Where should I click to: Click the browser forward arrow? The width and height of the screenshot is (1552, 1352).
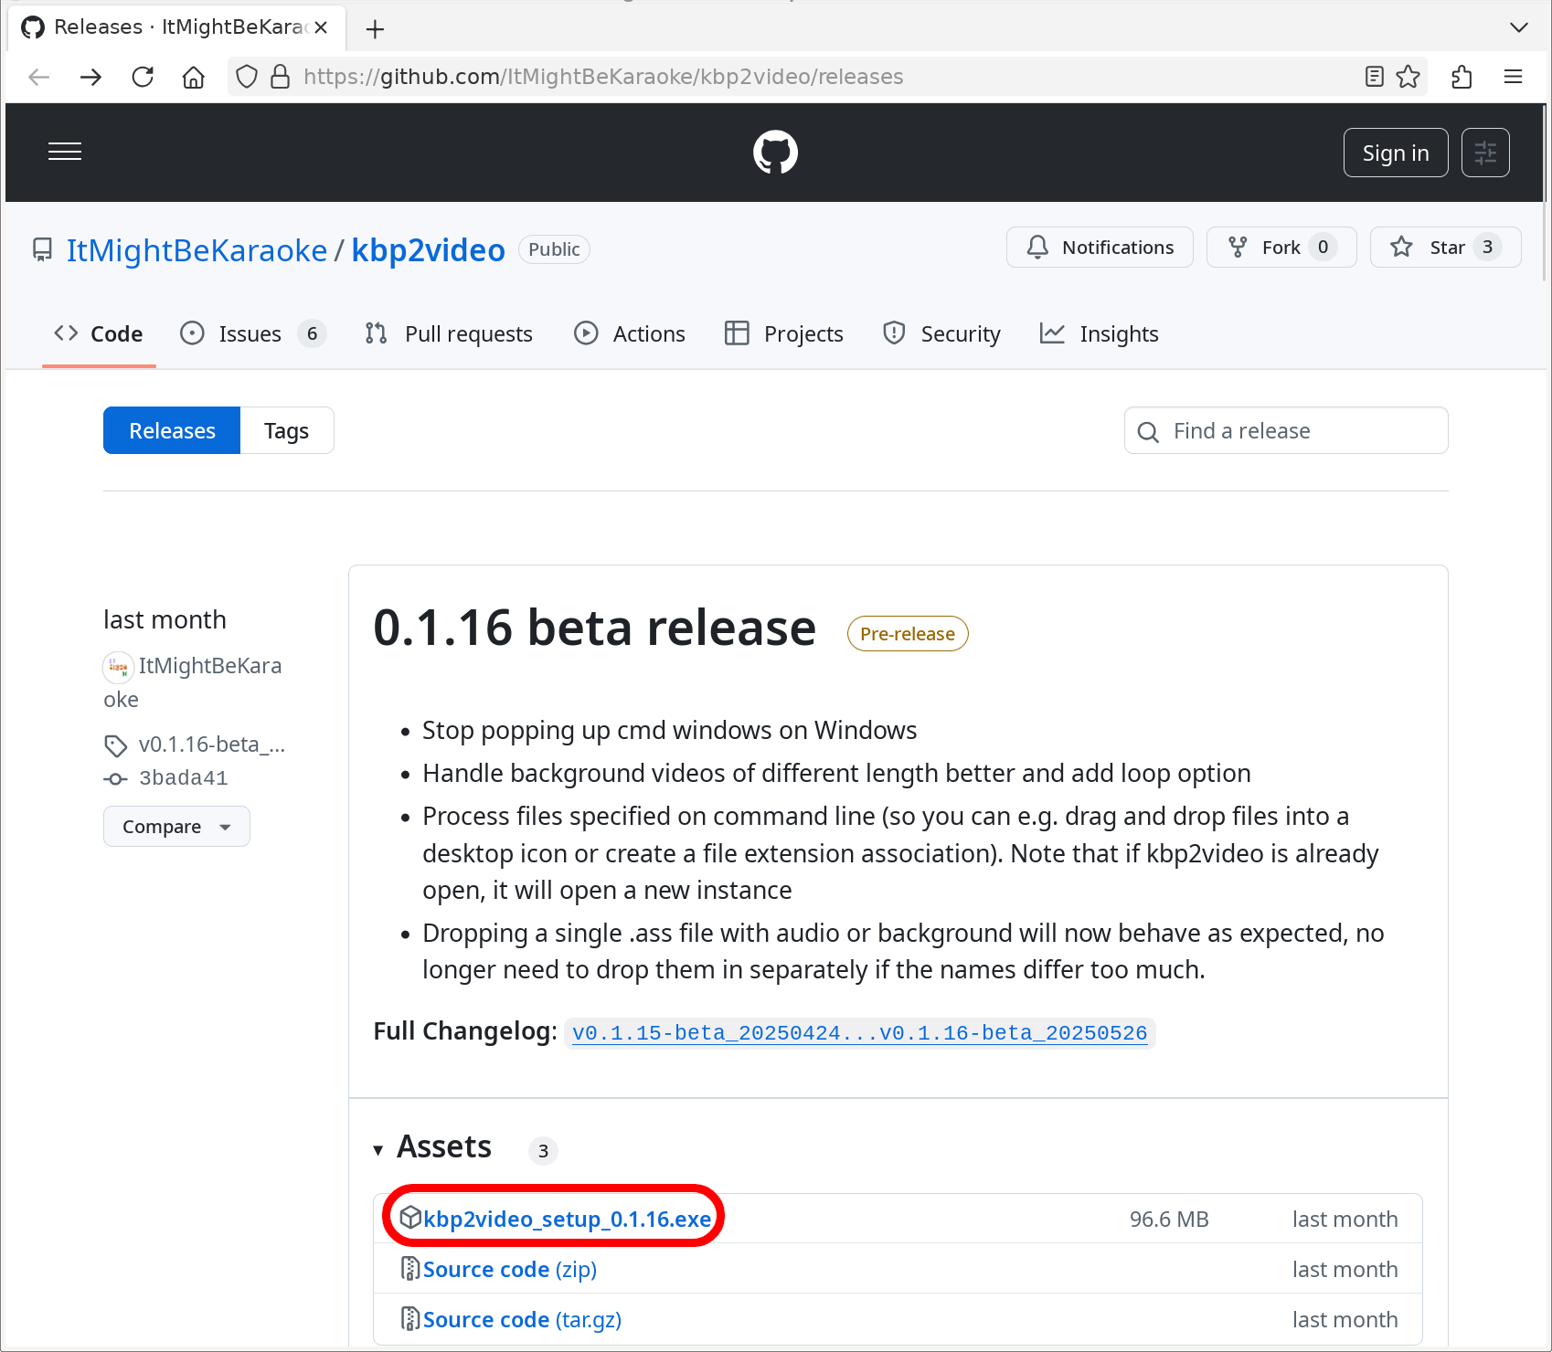90,77
